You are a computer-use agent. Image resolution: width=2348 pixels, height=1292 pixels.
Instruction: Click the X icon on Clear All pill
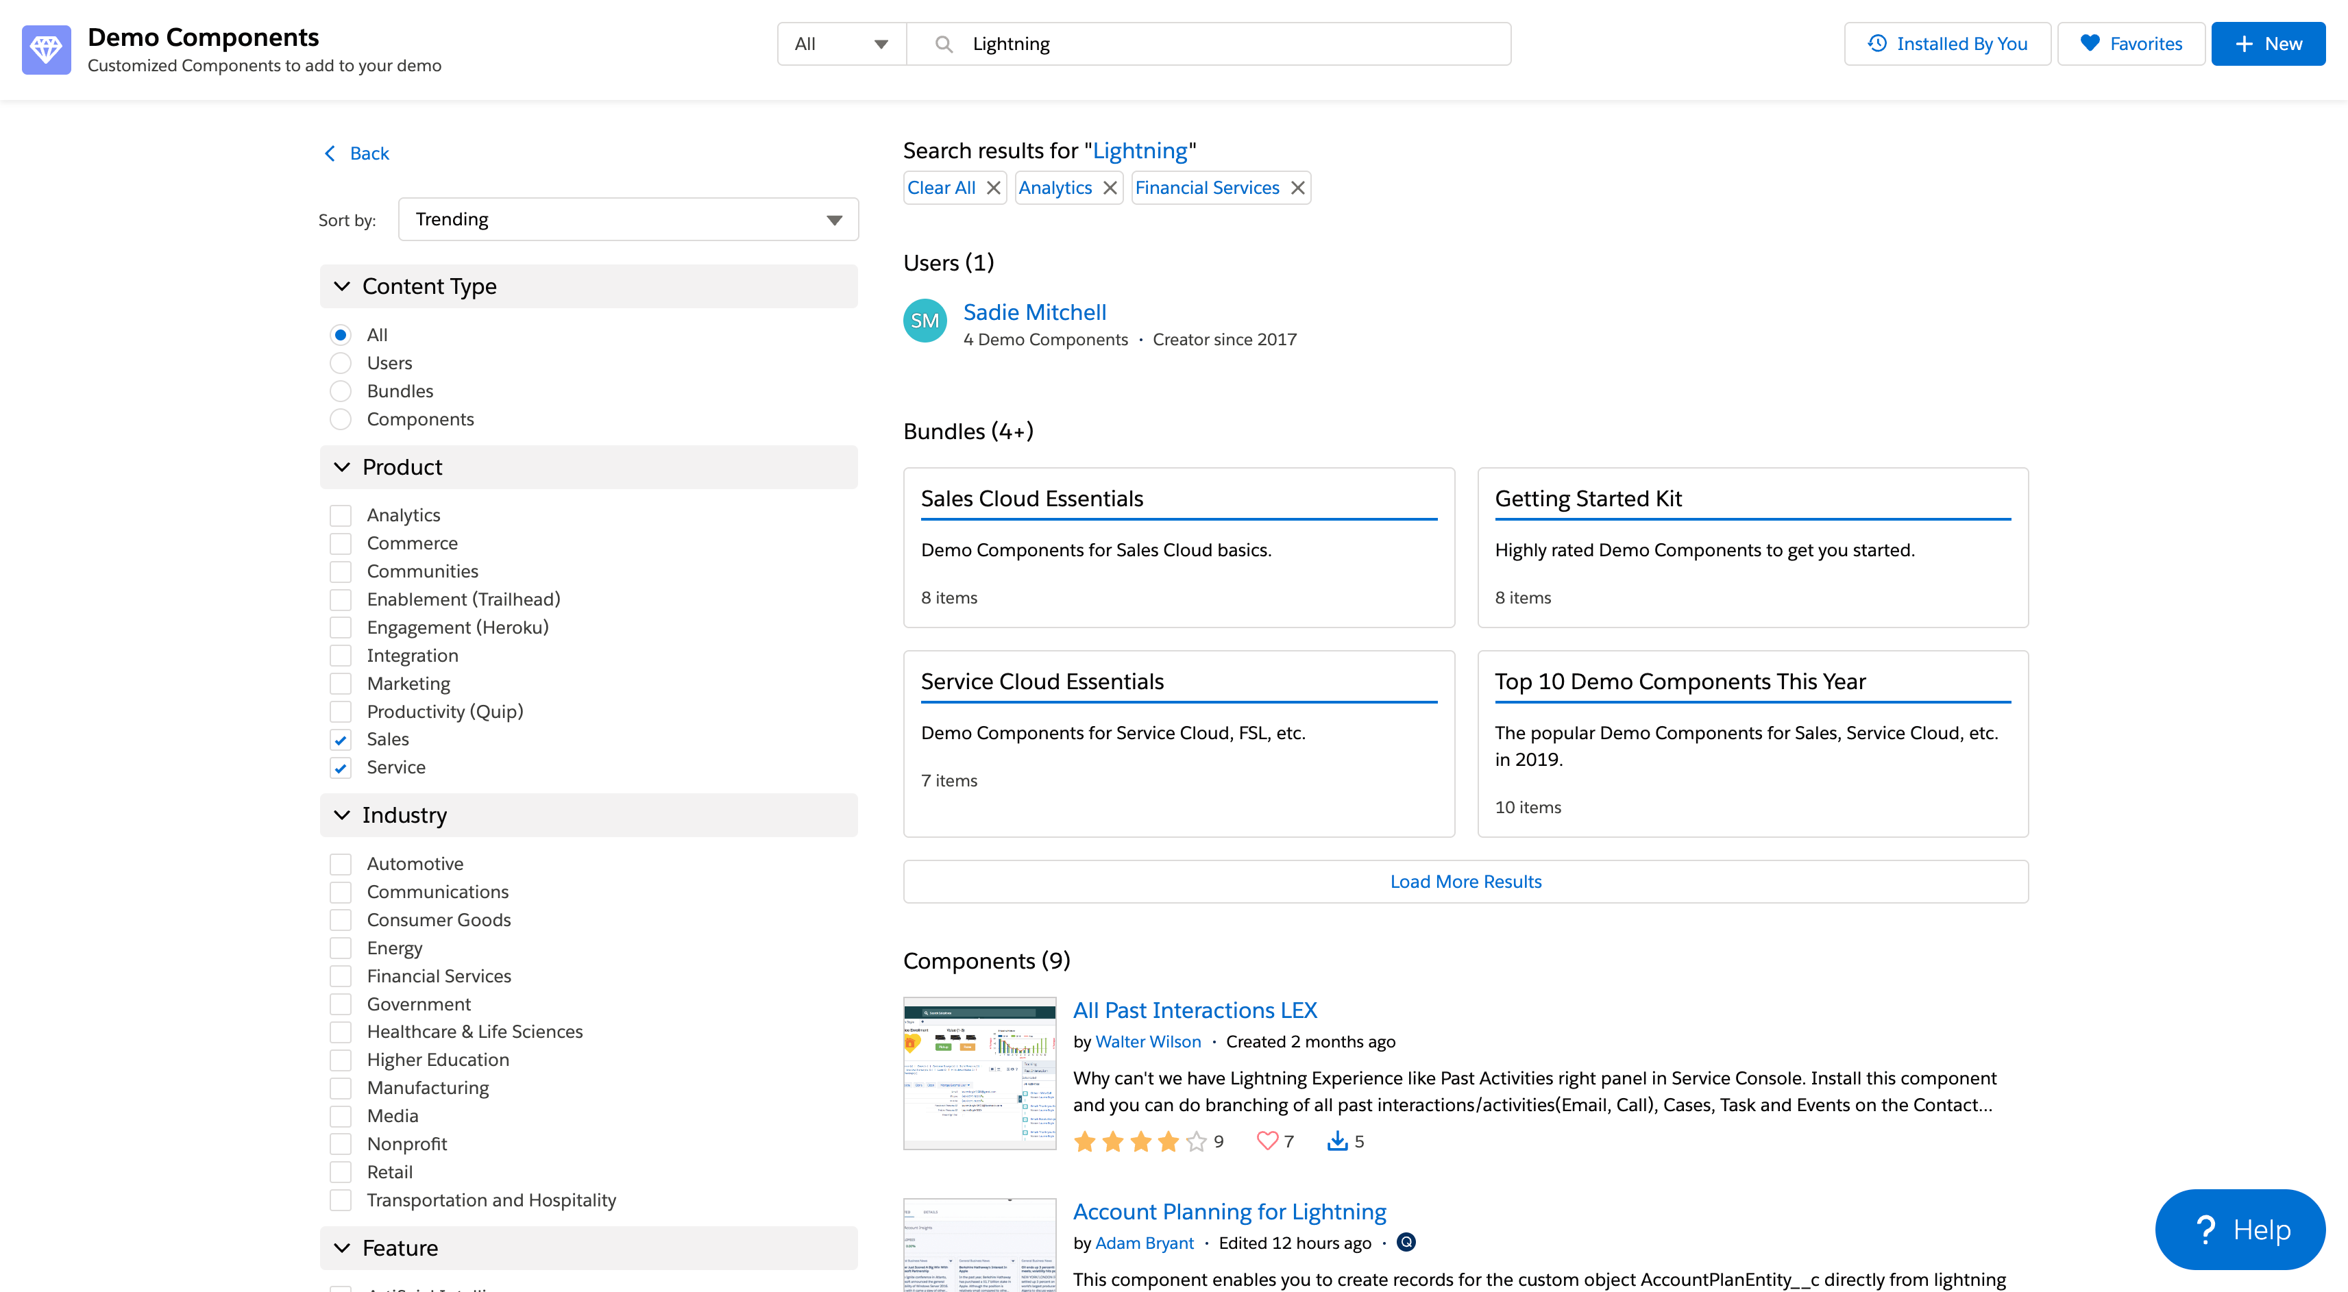992,188
